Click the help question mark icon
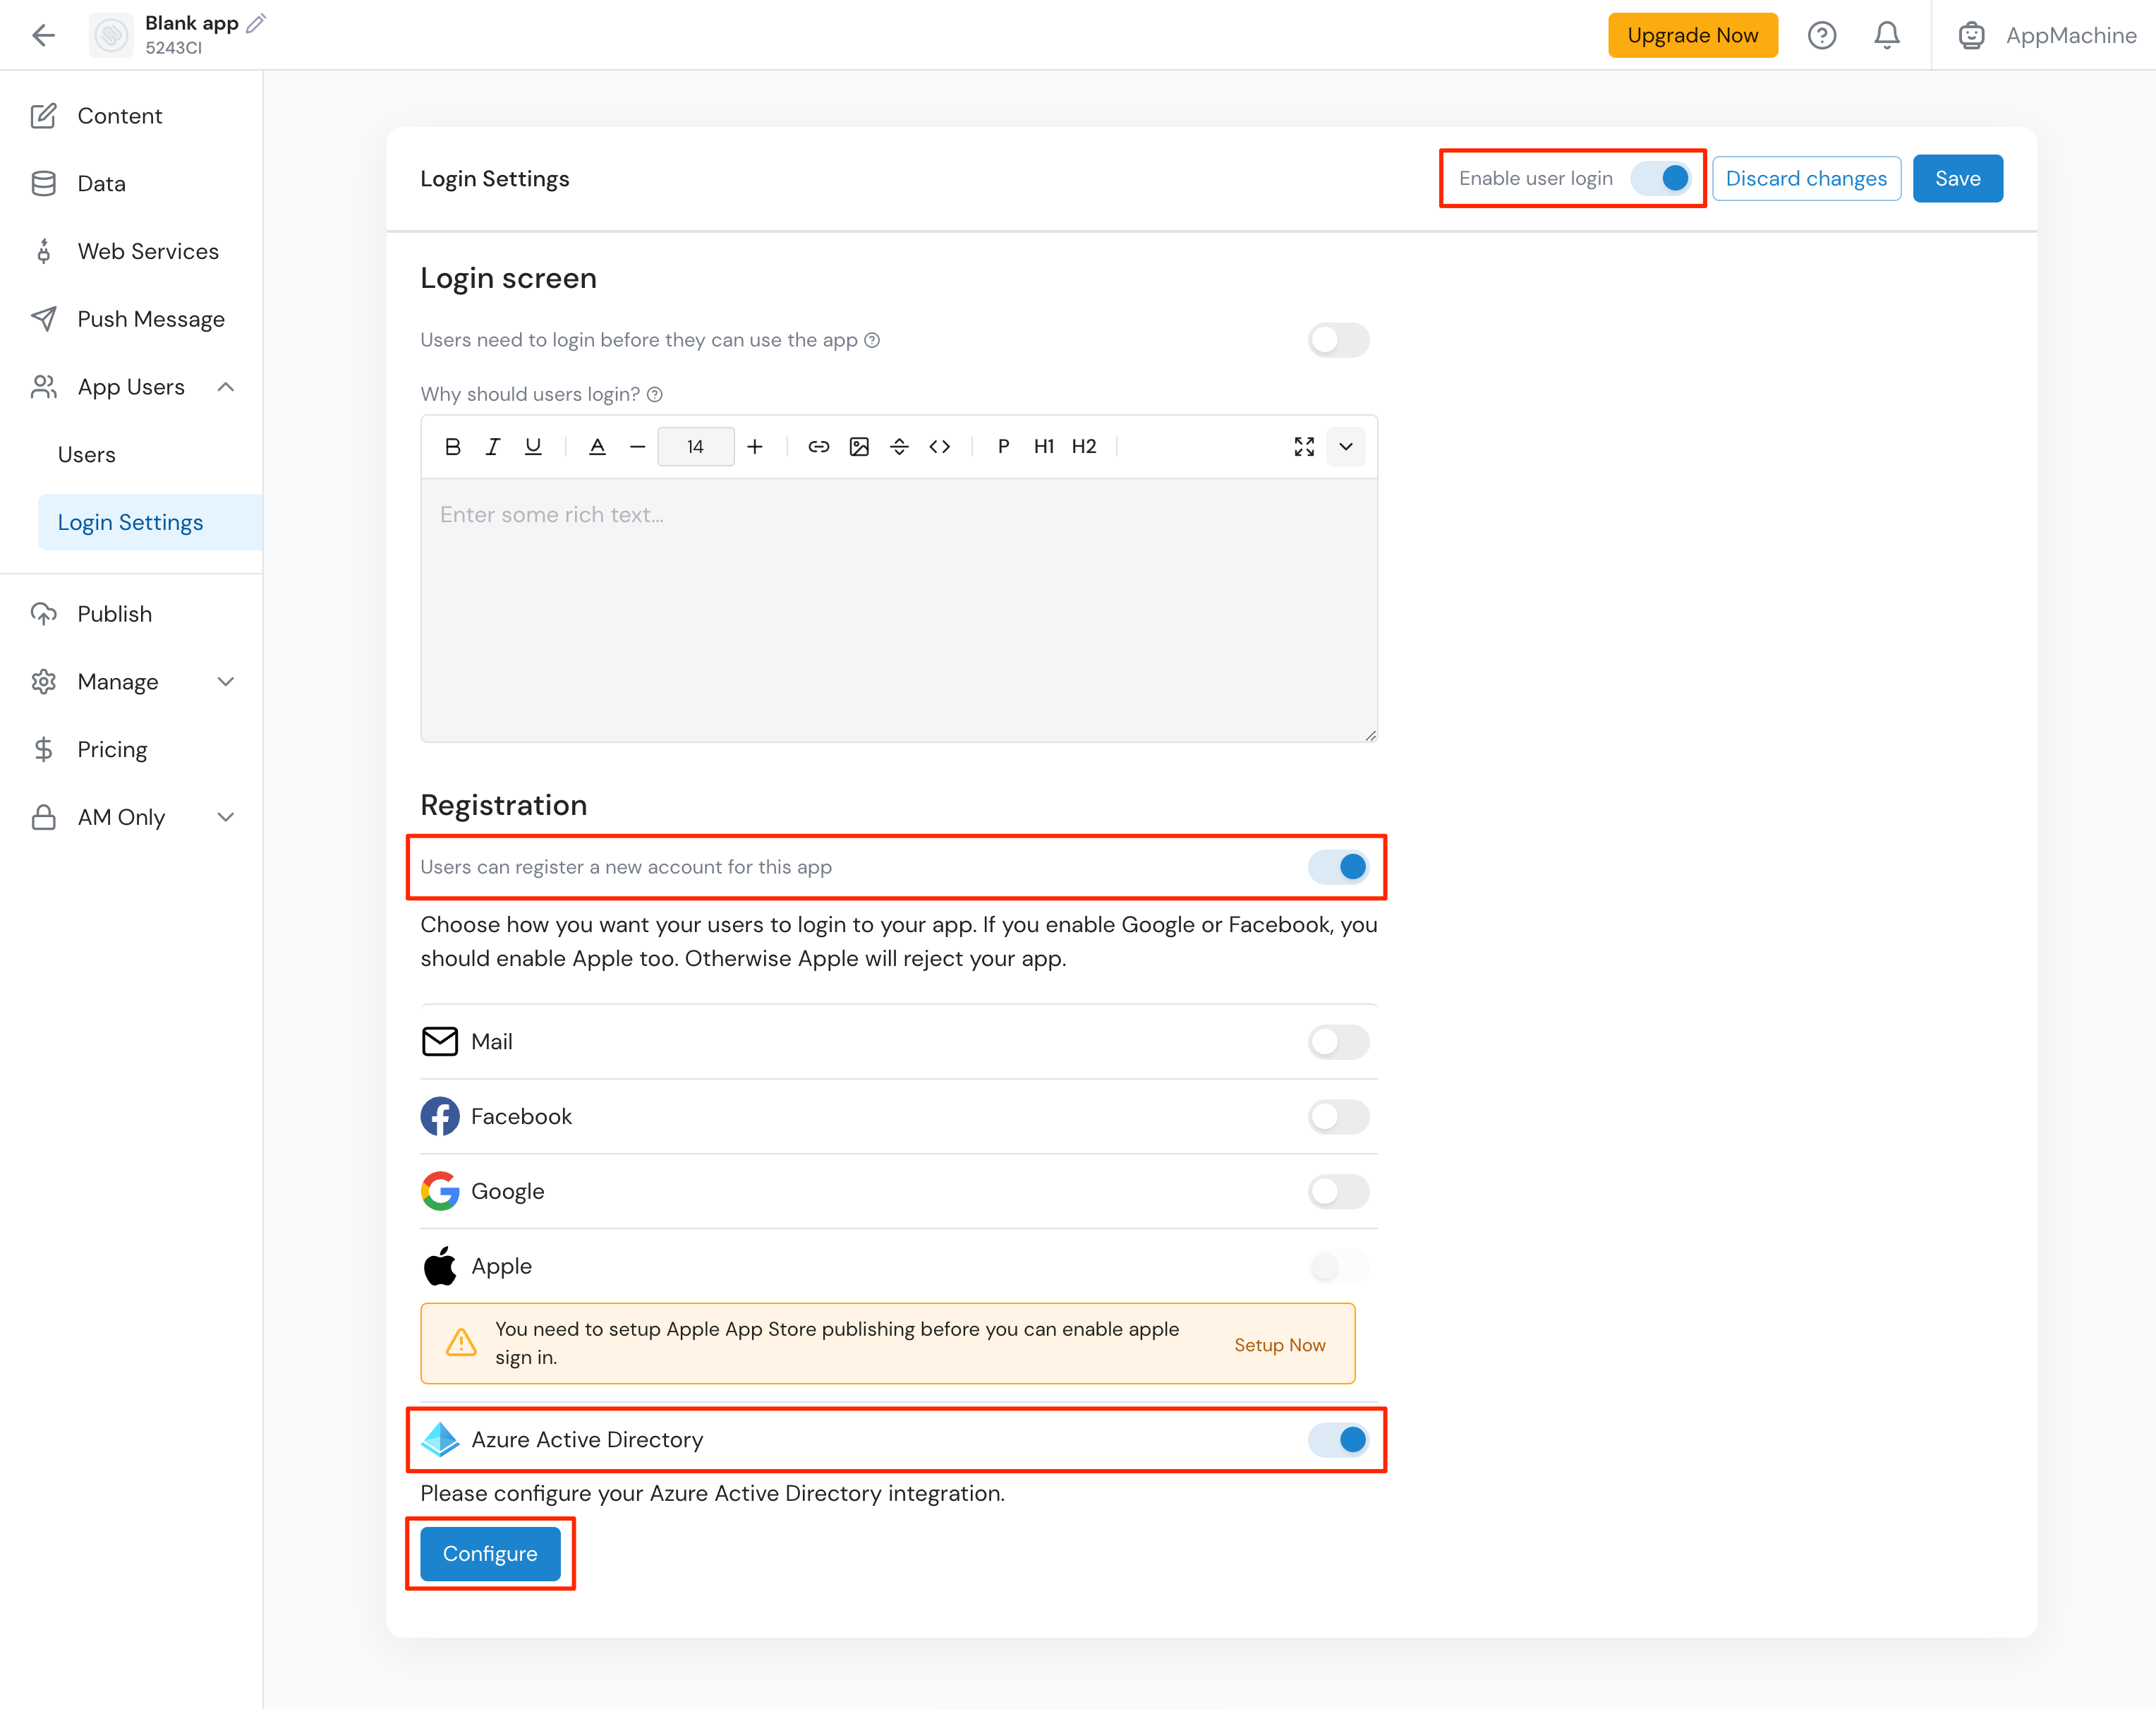The image size is (2156, 1709). pos(1821,36)
